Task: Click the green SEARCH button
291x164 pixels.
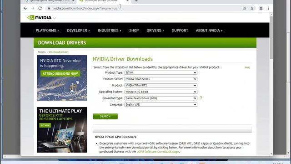Action: pyautogui.click(x=105, y=117)
